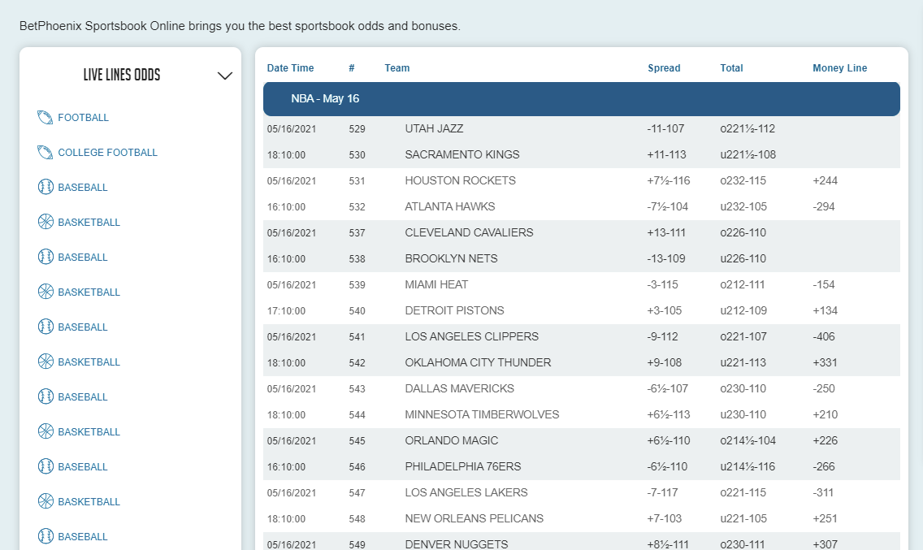This screenshot has width=923, height=550.
Task: Pick the Heat money line -154
Action: coord(824,284)
